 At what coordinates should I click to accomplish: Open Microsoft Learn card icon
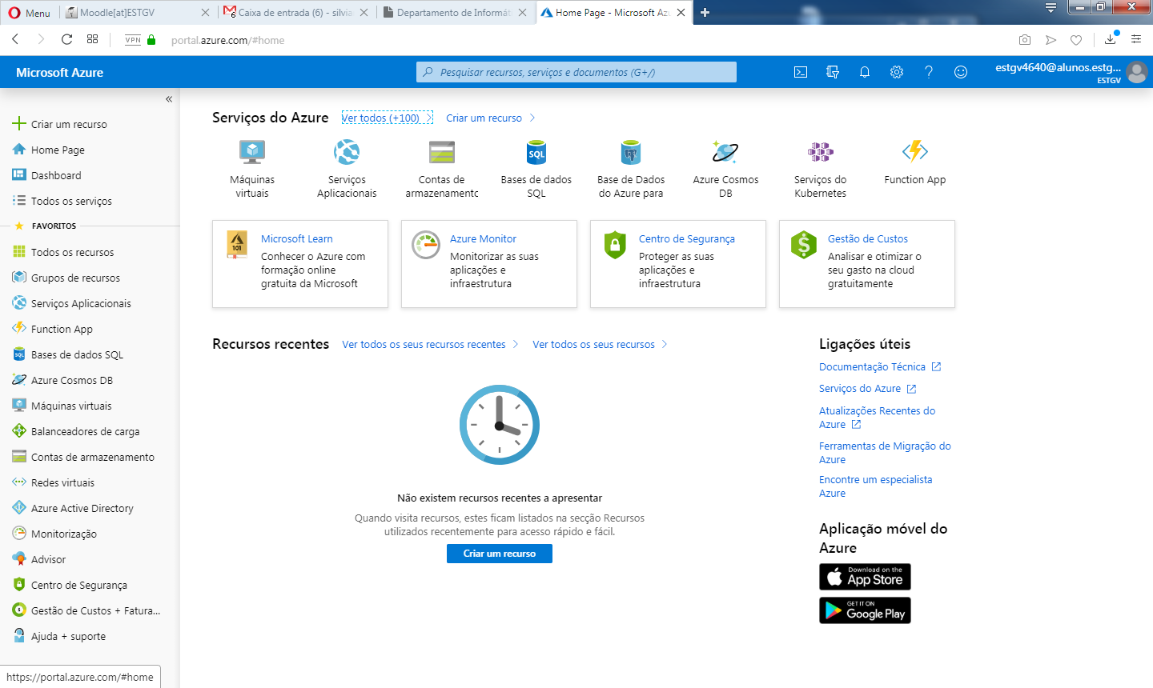pyautogui.click(x=237, y=245)
